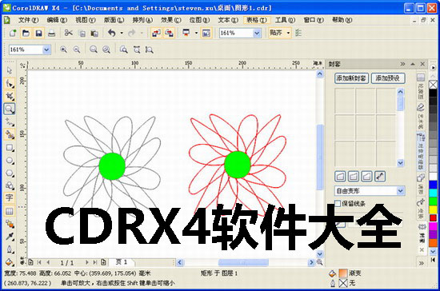Open the 效果(C) menu
The image size is (440, 291).
(171, 20)
